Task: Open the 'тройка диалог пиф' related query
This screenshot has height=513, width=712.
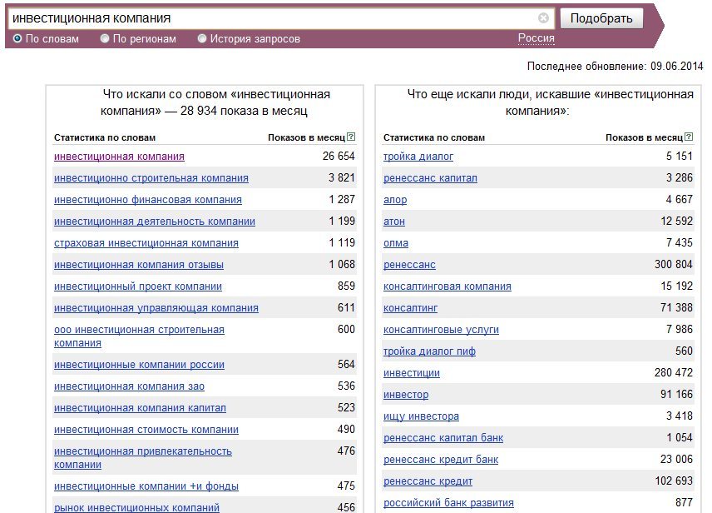Action: click(429, 351)
